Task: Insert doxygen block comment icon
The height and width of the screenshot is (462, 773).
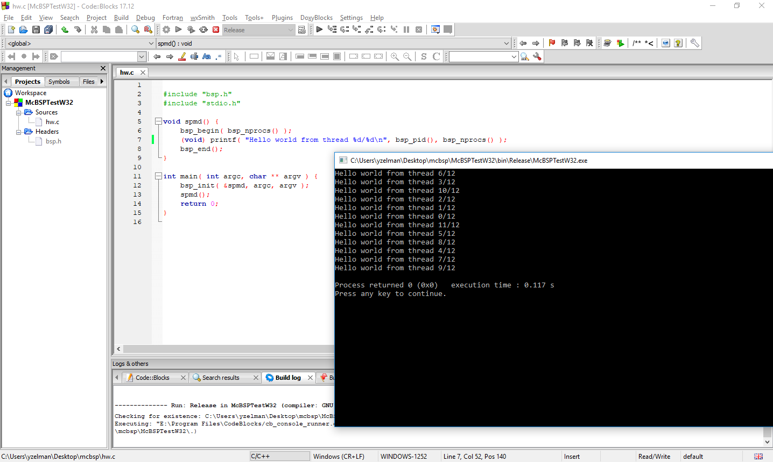Action: [x=637, y=43]
